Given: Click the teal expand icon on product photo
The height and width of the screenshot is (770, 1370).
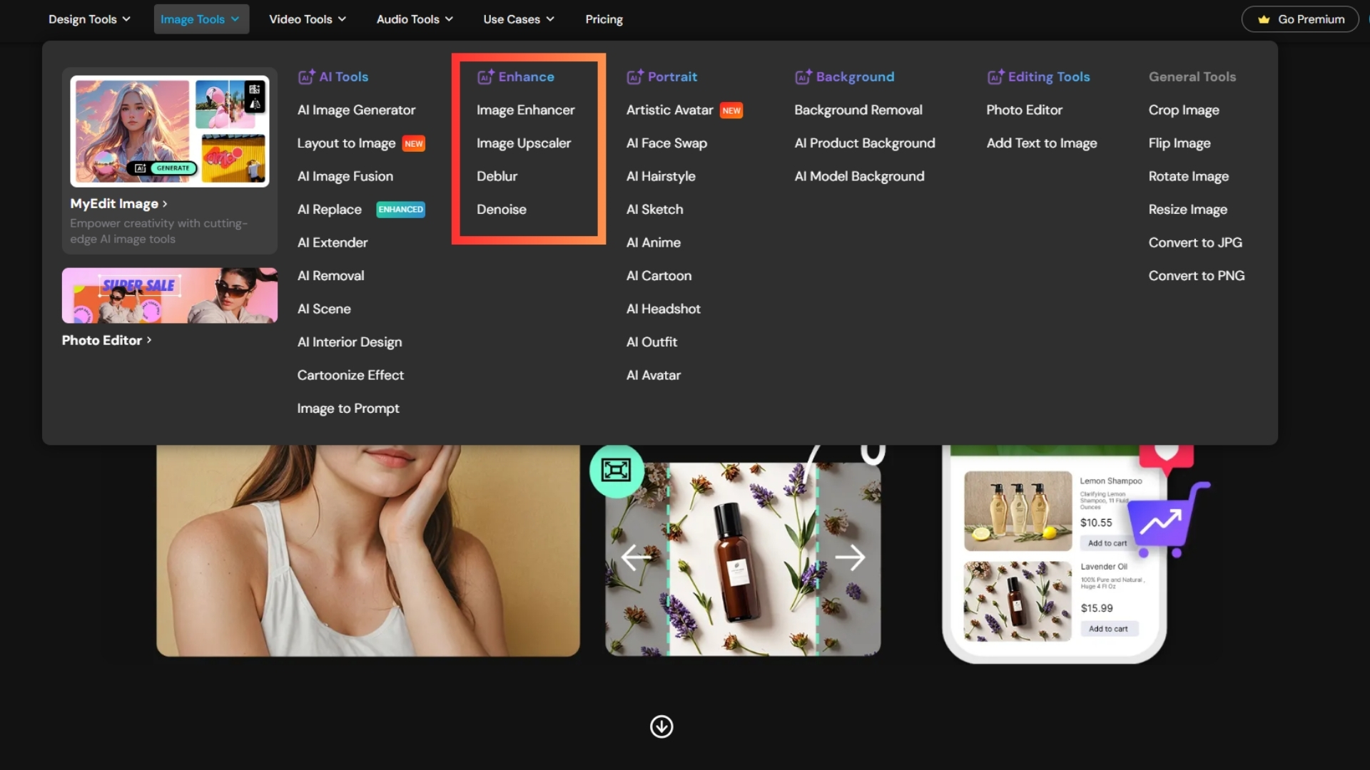Looking at the screenshot, I should pyautogui.click(x=616, y=471).
